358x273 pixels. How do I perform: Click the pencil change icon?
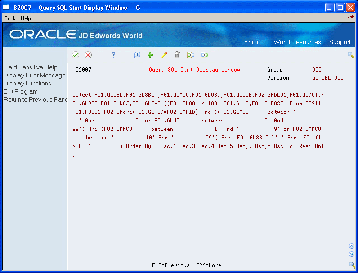pyautogui.click(x=164, y=55)
